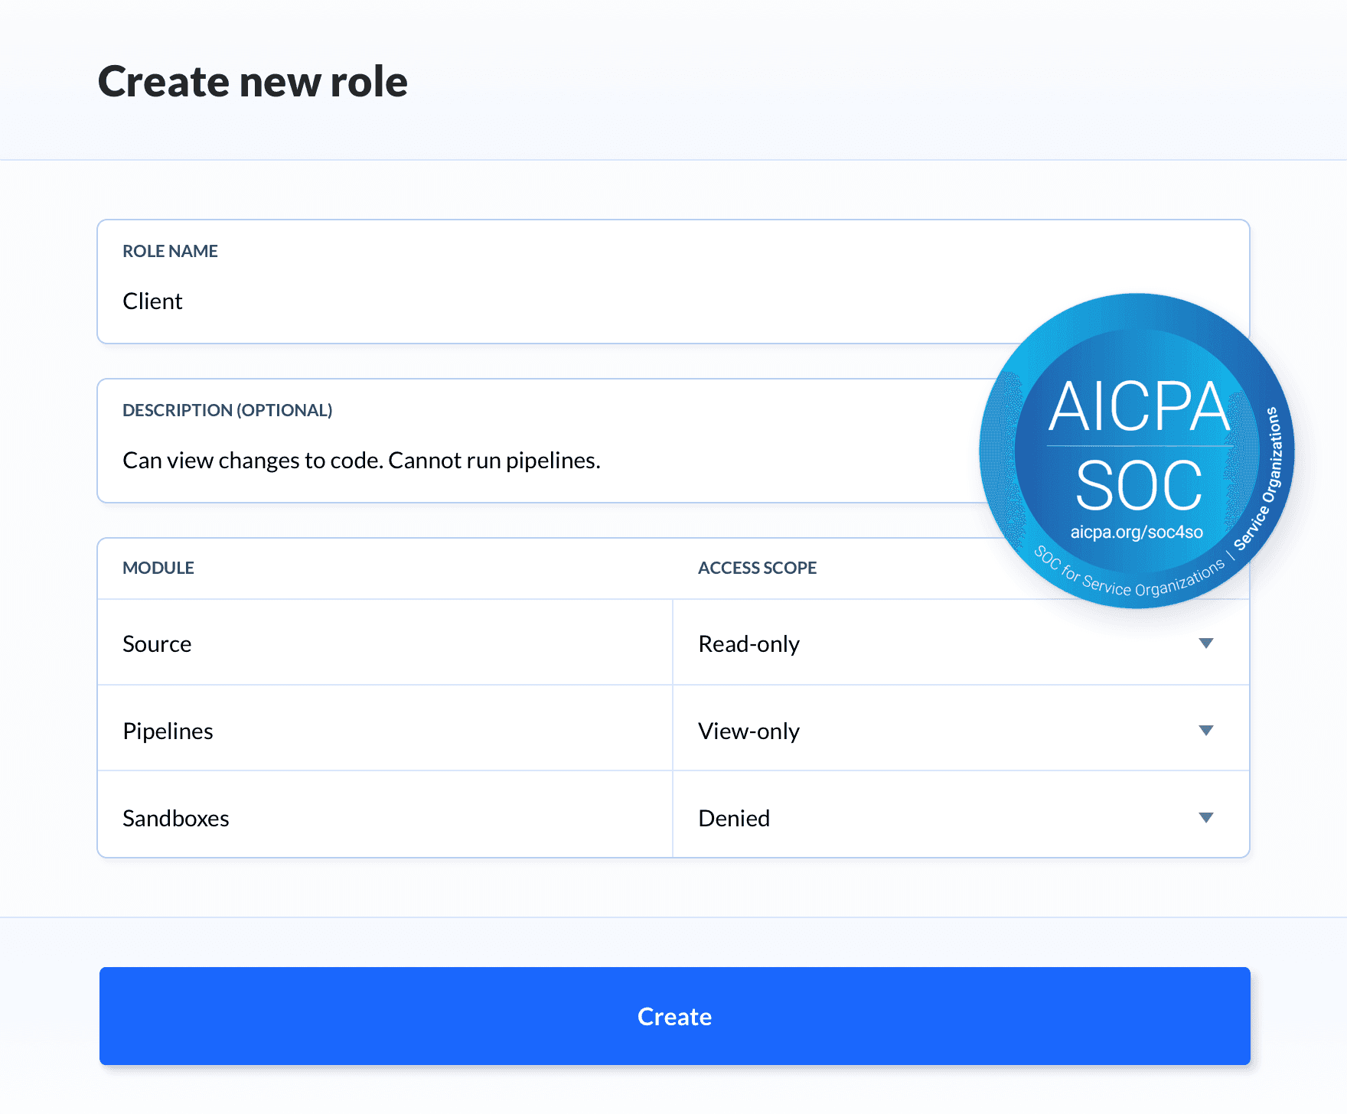1347x1114 pixels.
Task: Click into the description text field
Action: [536, 461]
